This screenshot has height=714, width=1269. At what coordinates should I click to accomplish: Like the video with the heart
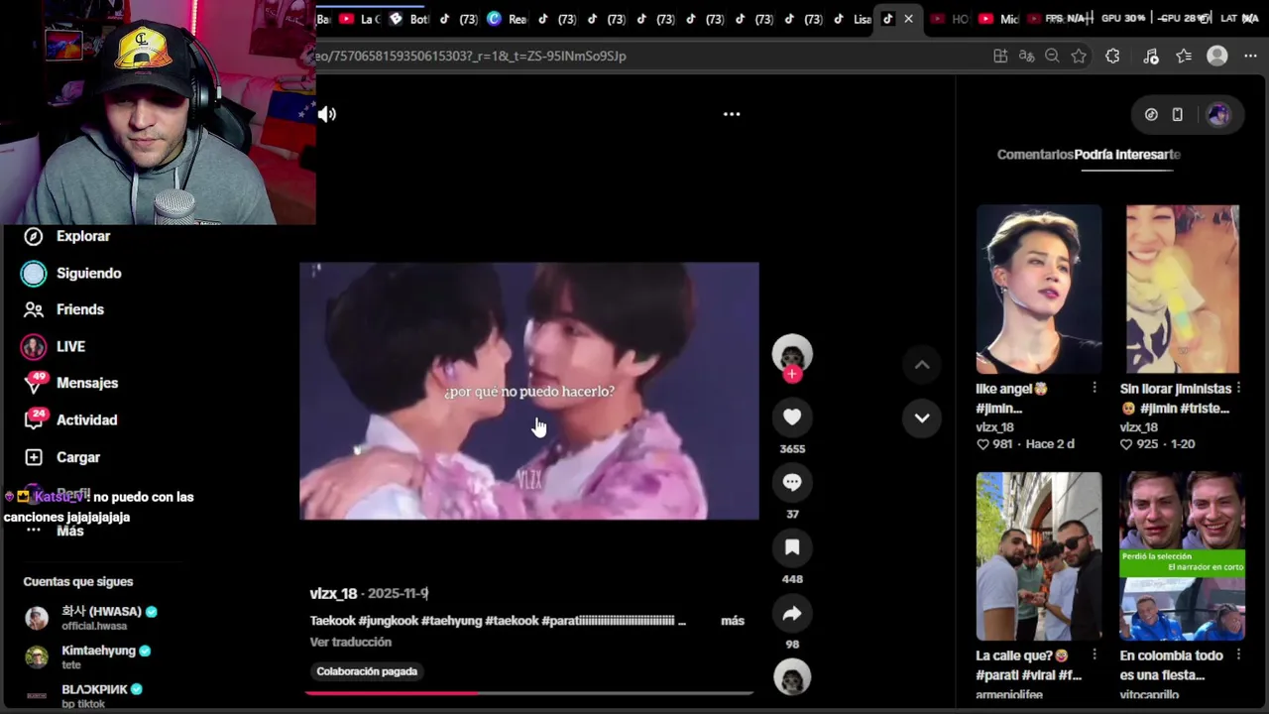pos(792,417)
